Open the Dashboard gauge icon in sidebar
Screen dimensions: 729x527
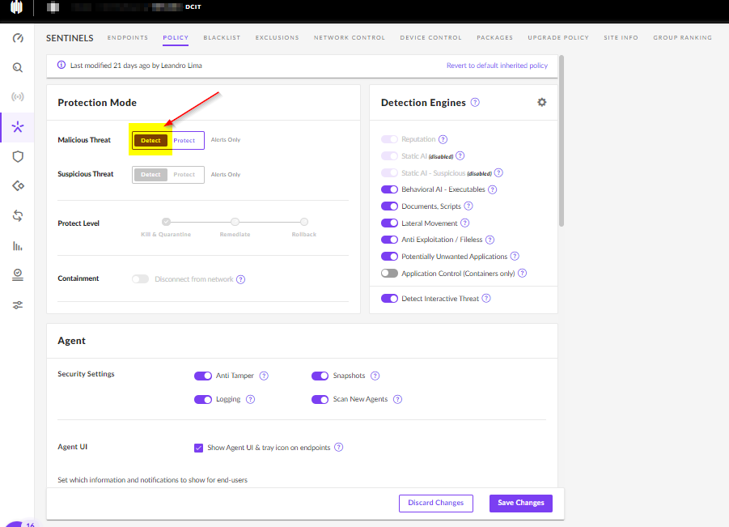pos(18,38)
